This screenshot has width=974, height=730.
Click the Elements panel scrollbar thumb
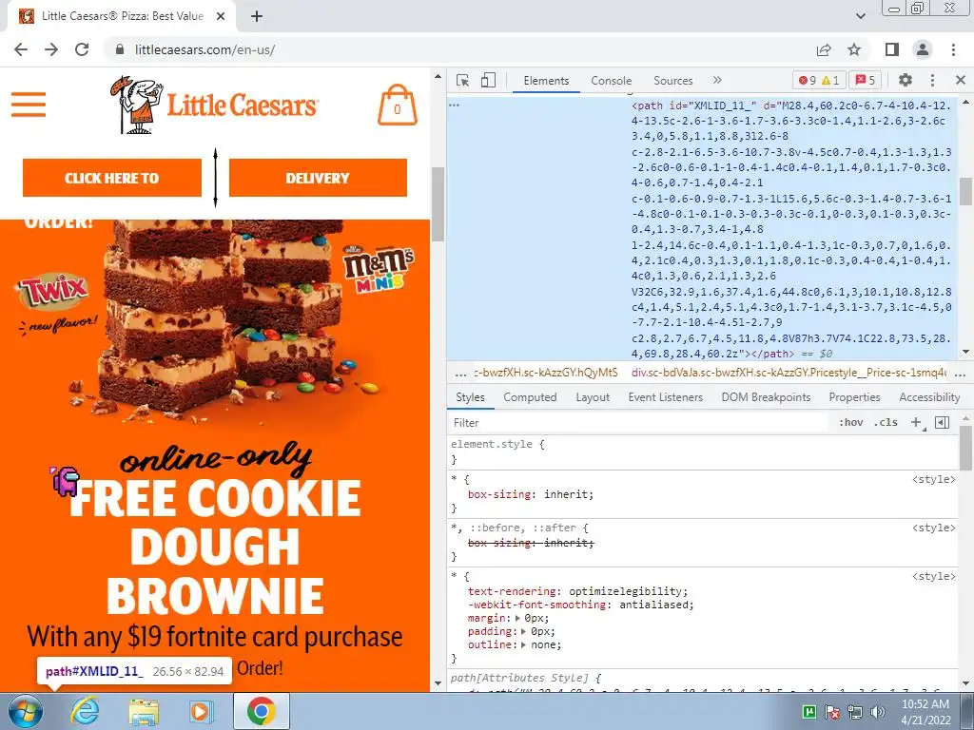(x=966, y=190)
